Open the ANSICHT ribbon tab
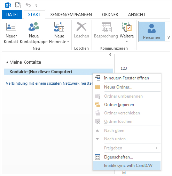Screen dimensions: 172x176 137,15
